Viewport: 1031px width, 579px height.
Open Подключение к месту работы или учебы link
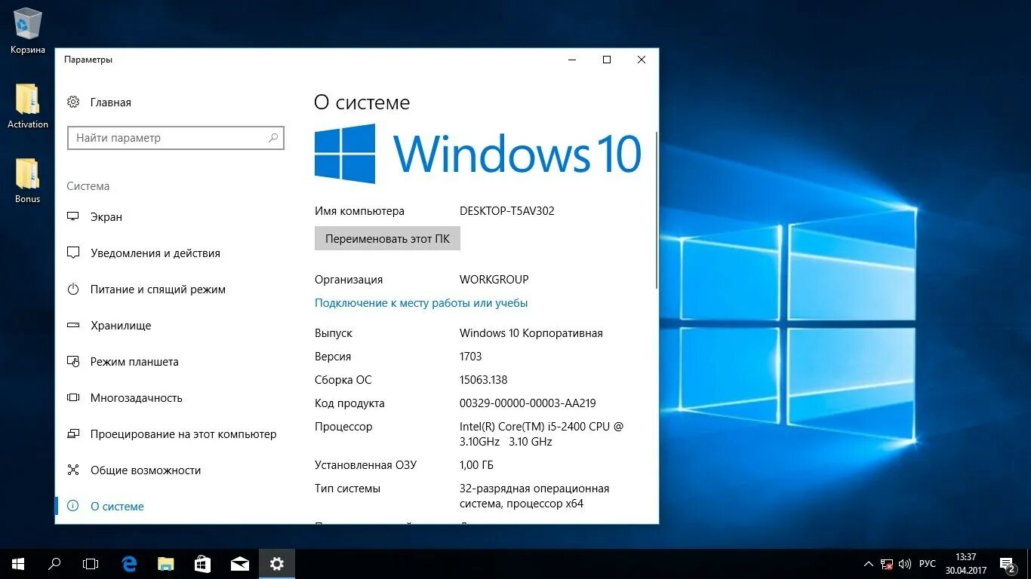coord(421,303)
